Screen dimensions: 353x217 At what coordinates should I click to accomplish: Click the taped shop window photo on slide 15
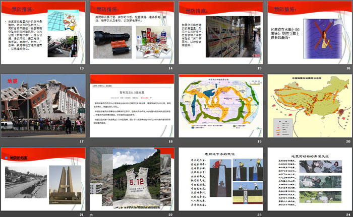click(x=233, y=37)
